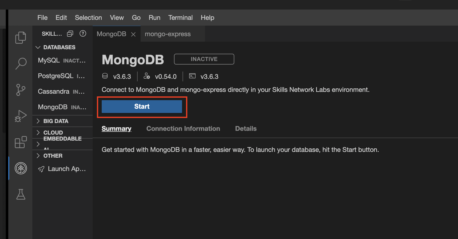The width and height of the screenshot is (458, 239).
Task: Open the Run menu
Action: [x=154, y=18]
